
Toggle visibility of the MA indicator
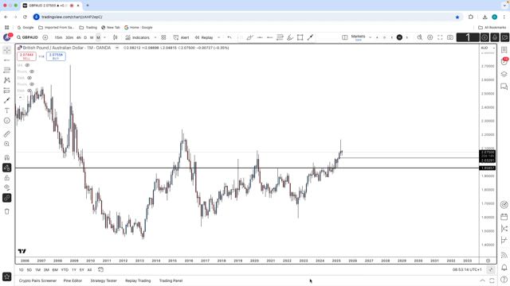pyautogui.click(x=27, y=65)
